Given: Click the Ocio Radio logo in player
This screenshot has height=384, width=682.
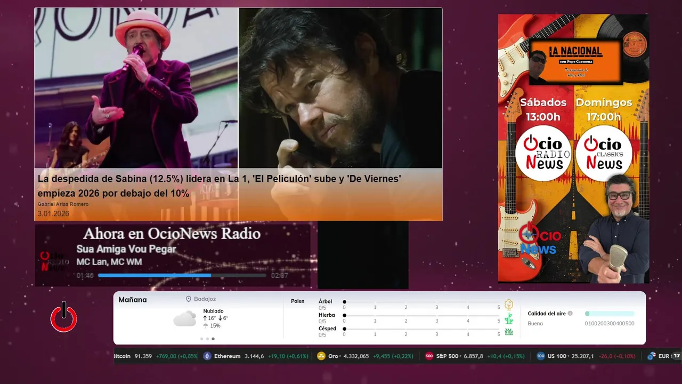Looking at the screenshot, I should [x=54, y=261].
